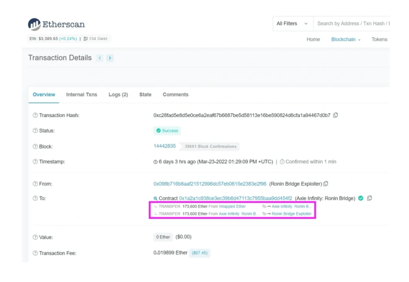Screen dimensions: 409x282
Task: Click the Block help icon
Action: (x=35, y=147)
